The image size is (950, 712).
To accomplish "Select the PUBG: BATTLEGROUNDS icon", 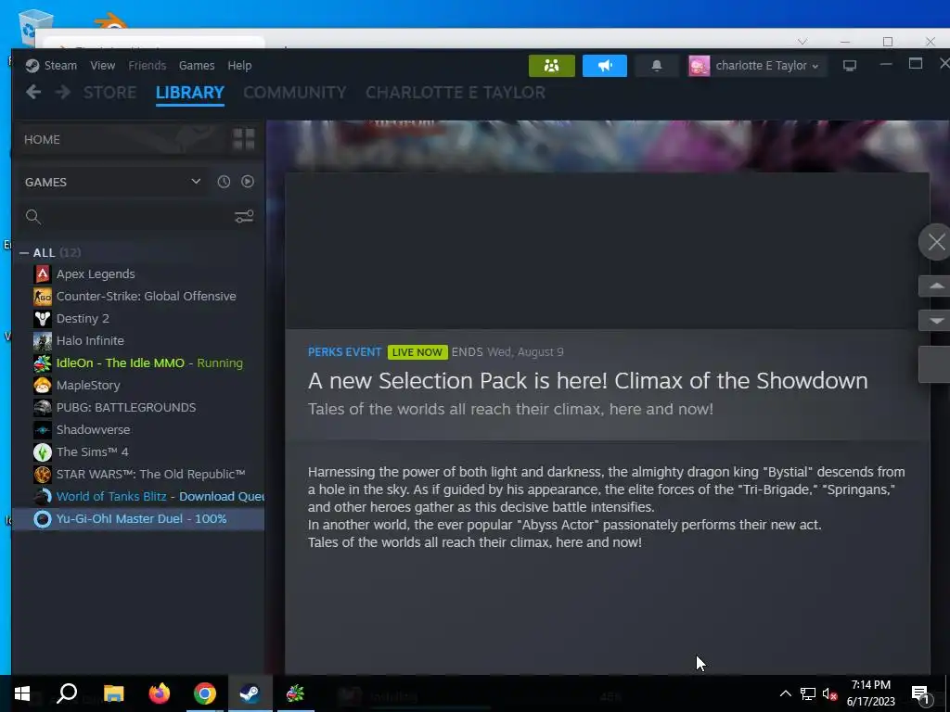I will [43, 408].
